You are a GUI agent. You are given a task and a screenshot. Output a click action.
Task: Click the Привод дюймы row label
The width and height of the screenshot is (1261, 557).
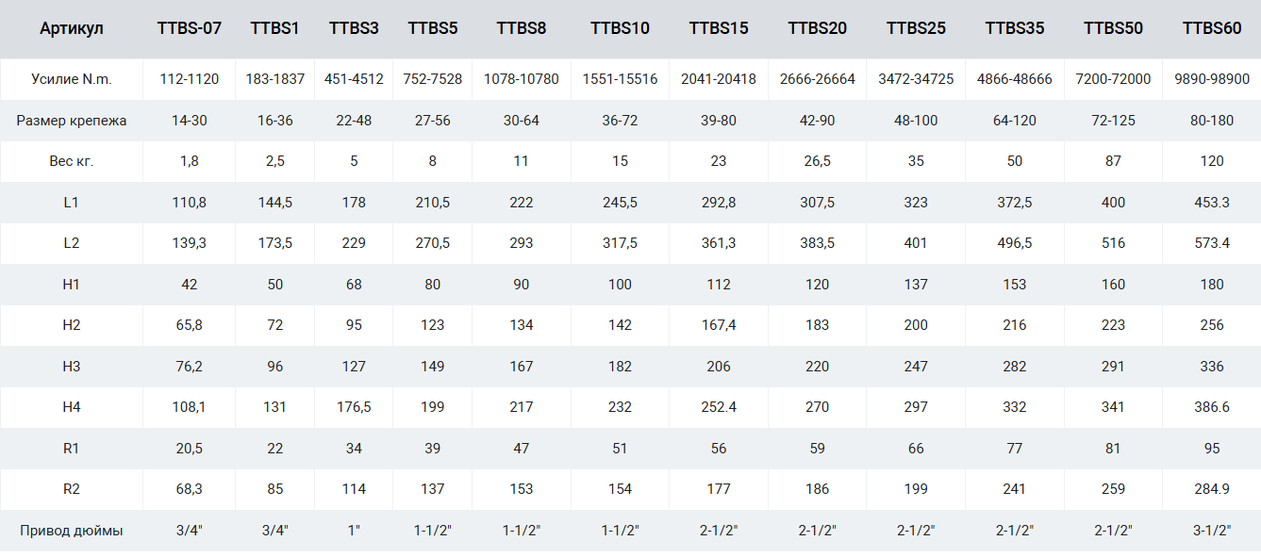72,531
